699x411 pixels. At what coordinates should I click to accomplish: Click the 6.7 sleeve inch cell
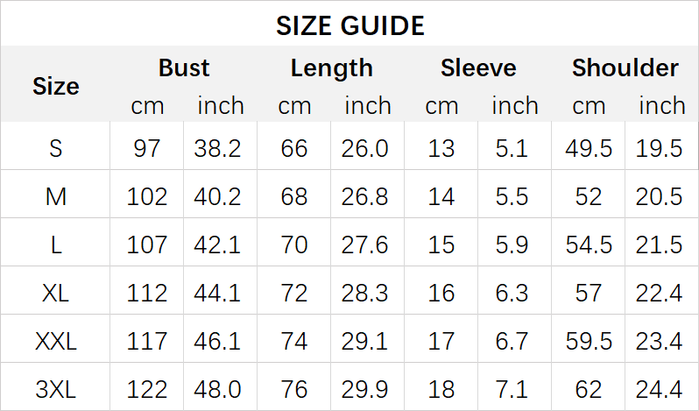click(512, 341)
